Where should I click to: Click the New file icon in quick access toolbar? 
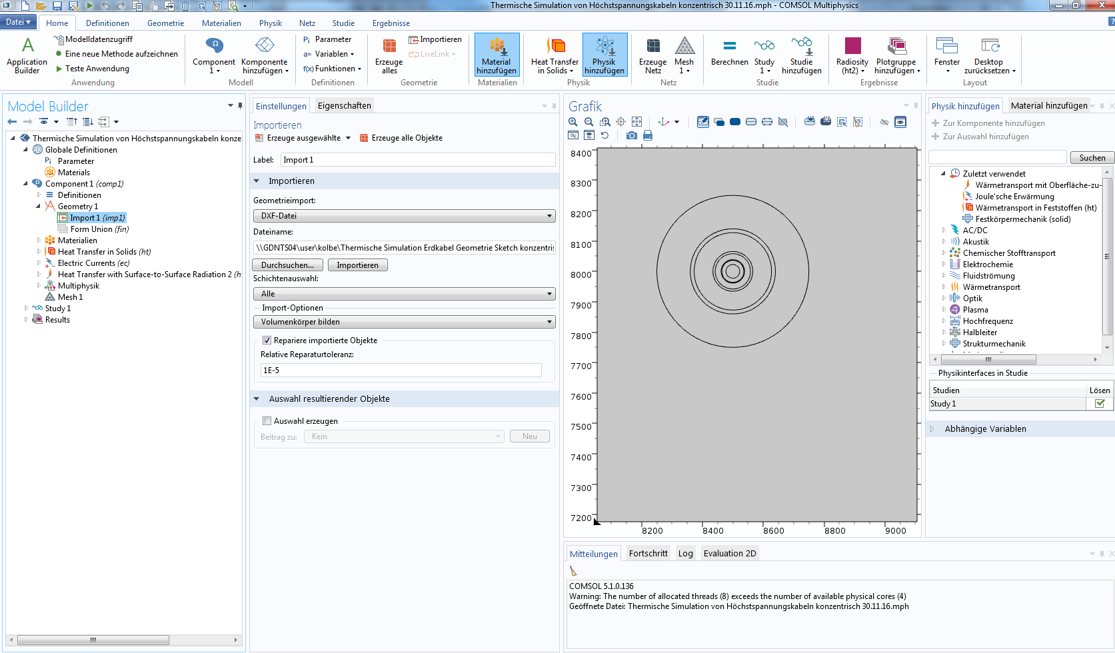pos(25,6)
